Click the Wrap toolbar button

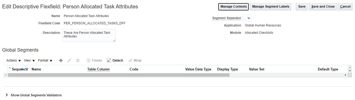pyautogui.click(x=135, y=60)
